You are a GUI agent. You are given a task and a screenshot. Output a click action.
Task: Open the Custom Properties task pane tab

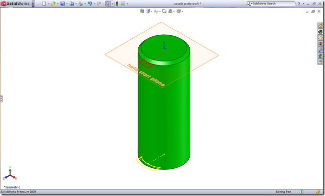320,61
